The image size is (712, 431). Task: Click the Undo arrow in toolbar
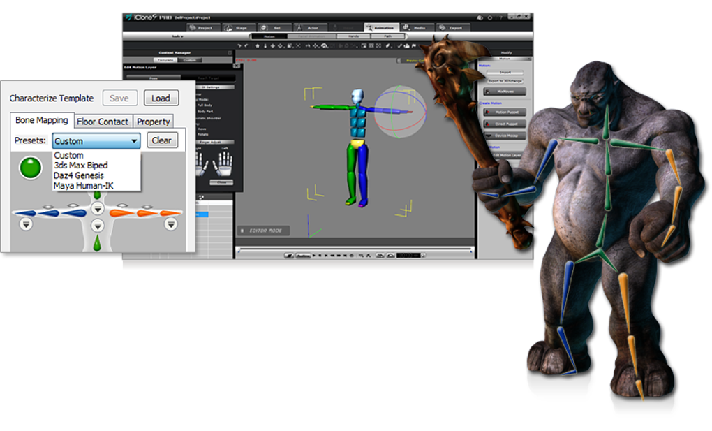click(239, 46)
